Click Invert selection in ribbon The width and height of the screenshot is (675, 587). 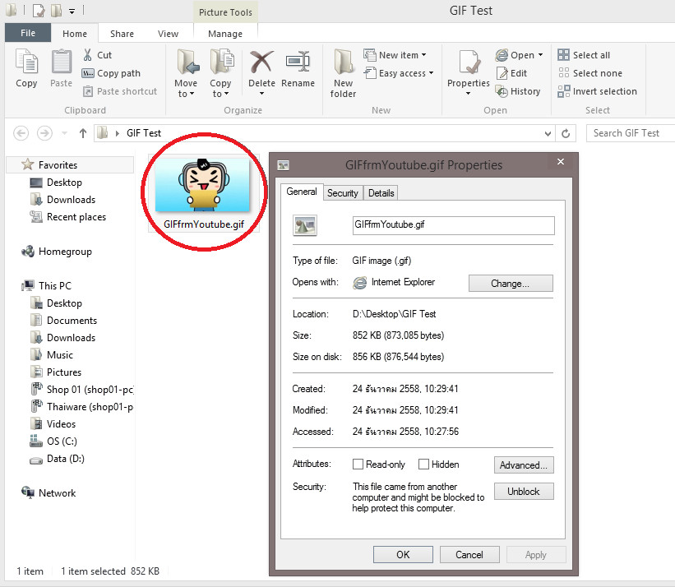pos(597,91)
